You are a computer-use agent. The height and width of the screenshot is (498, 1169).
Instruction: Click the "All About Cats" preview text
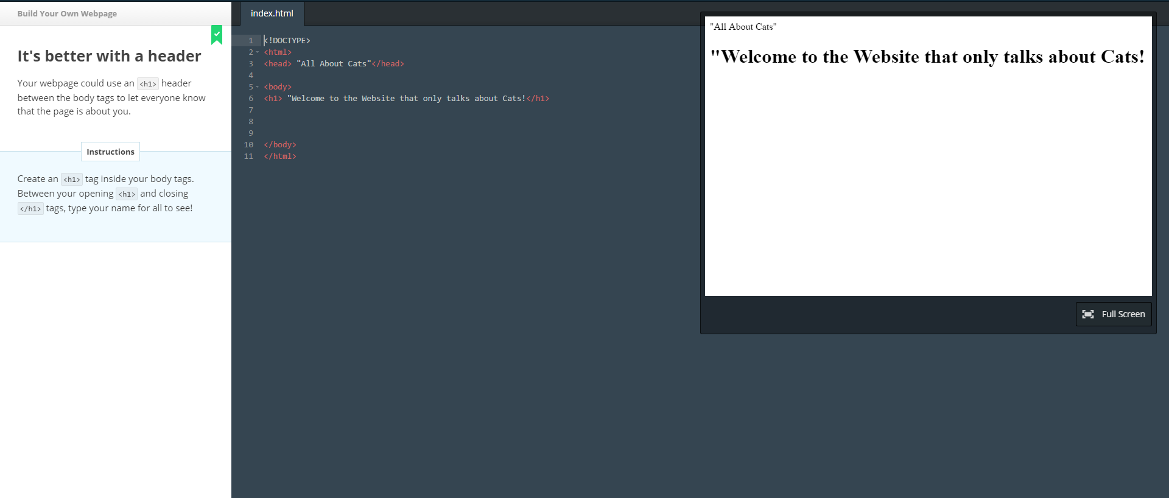(743, 27)
